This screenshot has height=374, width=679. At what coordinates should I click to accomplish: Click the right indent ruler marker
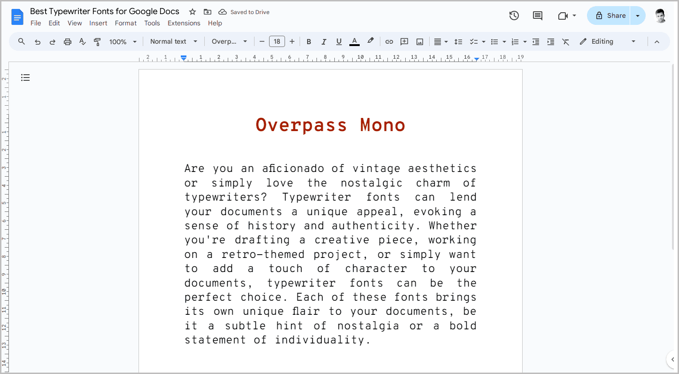coord(477,59)
